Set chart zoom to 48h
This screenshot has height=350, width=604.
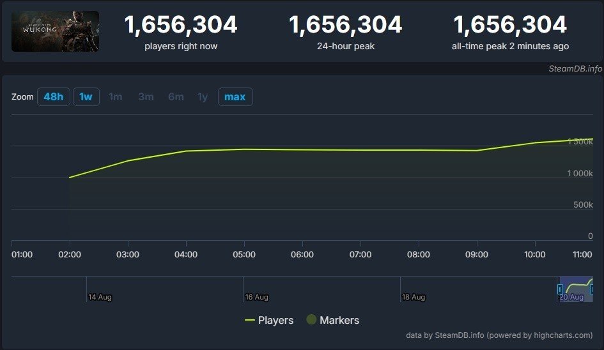(x=54, y=96)
